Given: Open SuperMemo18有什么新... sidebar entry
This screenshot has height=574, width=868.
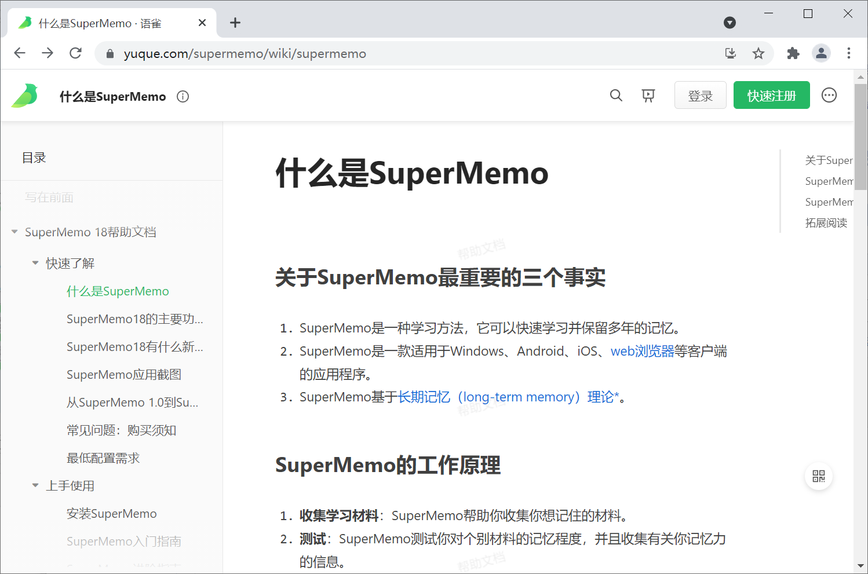Looking at the screenshot, I should click(135, 347).
